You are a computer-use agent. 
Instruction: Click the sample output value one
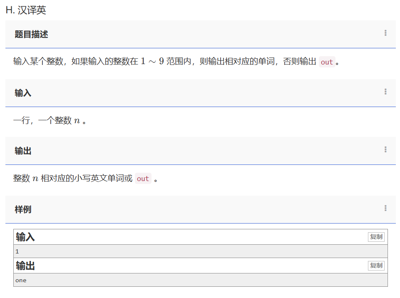tap(21, 280)
